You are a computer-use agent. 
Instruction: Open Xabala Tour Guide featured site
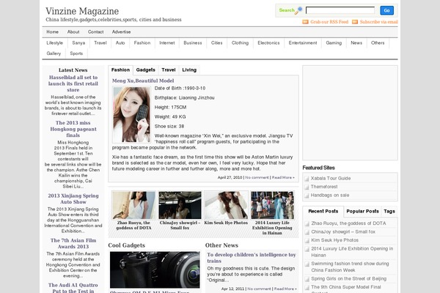pos(331,178)
